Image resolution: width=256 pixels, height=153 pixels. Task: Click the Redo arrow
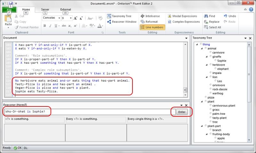pyautogui.click(x=226, y=22)
